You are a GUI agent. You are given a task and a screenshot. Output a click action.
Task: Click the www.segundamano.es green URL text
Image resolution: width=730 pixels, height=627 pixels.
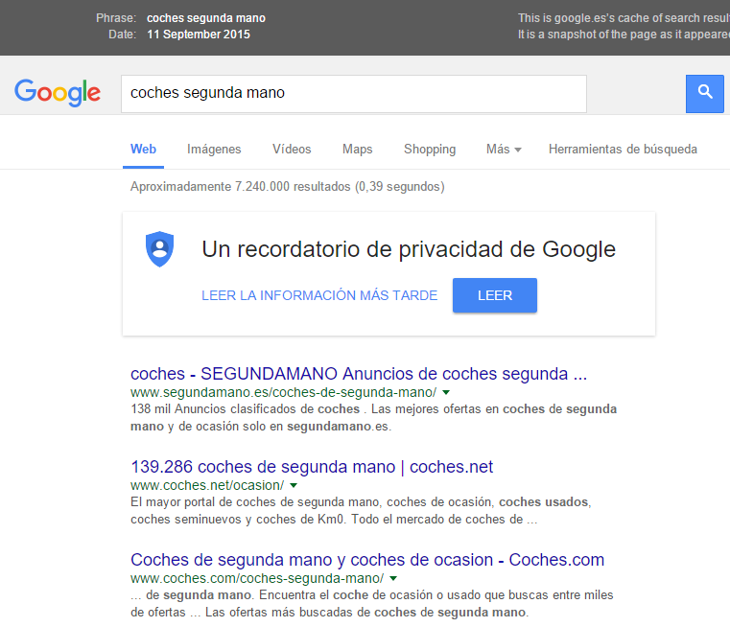284,392
